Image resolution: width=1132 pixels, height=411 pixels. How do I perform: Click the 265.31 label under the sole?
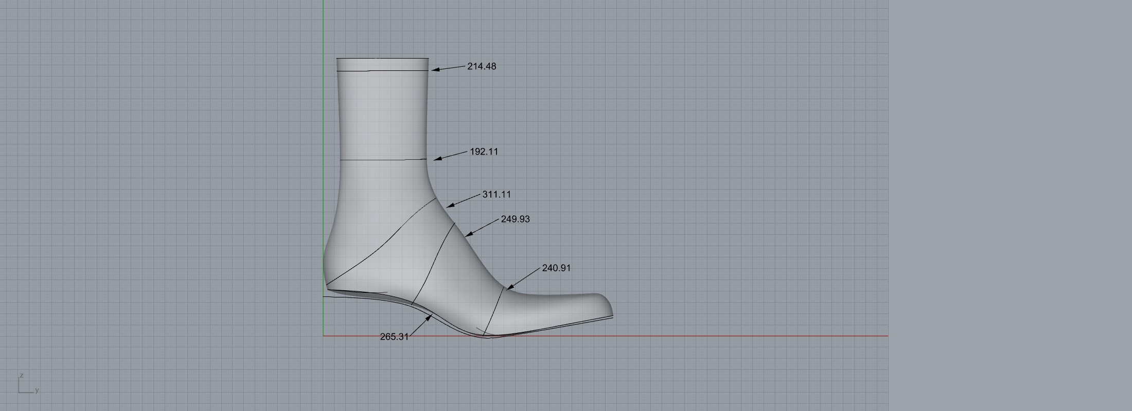coord(394,337)
